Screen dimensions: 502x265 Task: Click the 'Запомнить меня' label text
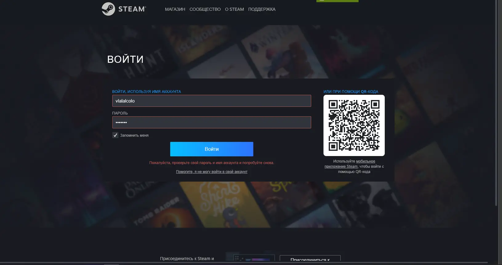click(x=134, y=135)
